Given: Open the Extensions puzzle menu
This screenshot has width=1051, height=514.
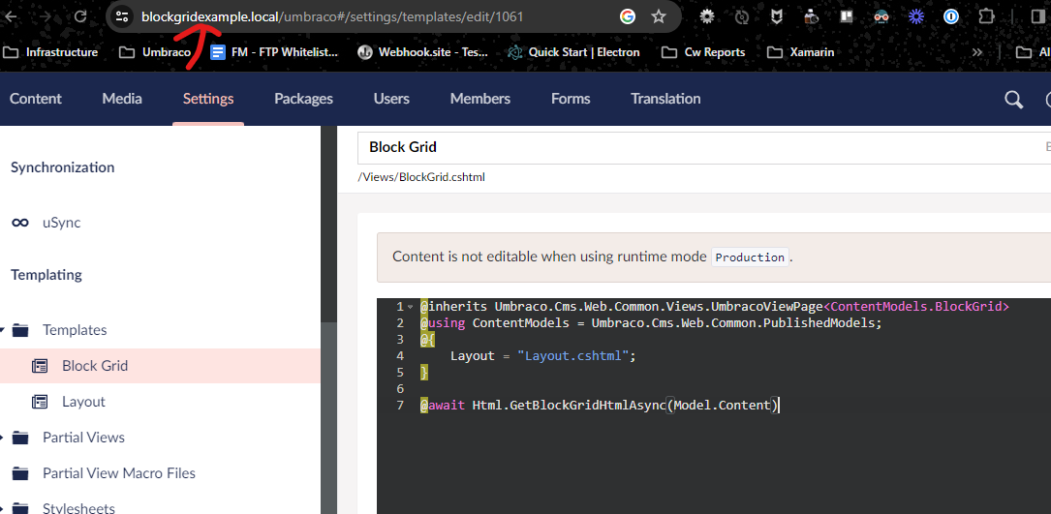Looking at the screenshot, I should pos(985,16).
